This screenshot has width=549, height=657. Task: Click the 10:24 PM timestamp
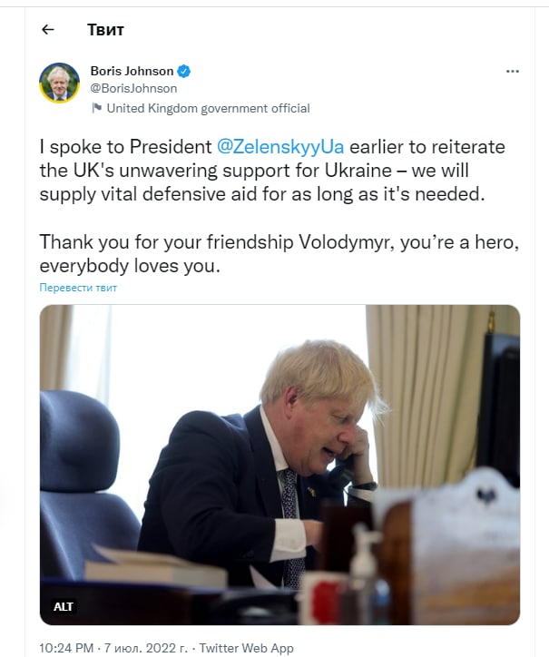[x=68, y=648]
